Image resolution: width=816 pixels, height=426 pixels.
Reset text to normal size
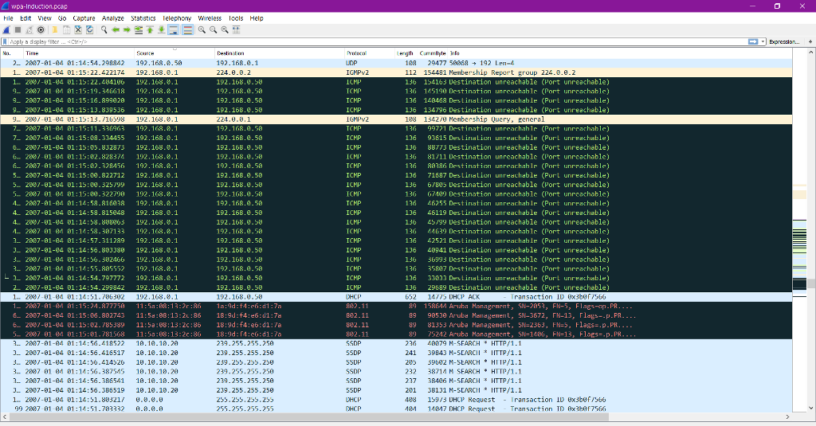pyautogui.click(x=225, y=30)
